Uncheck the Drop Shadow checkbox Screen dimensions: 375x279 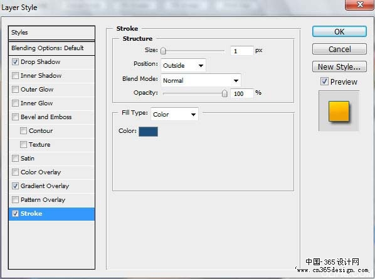[x=15, y=62]
